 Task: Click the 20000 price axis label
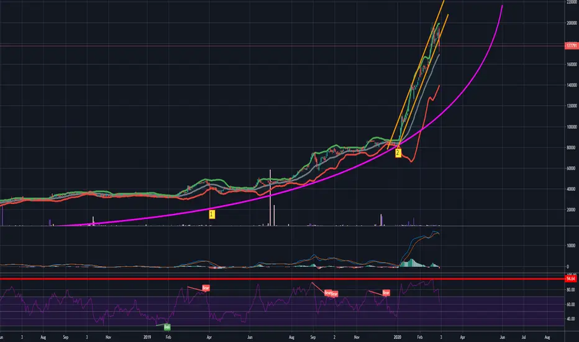pos(571,210)
